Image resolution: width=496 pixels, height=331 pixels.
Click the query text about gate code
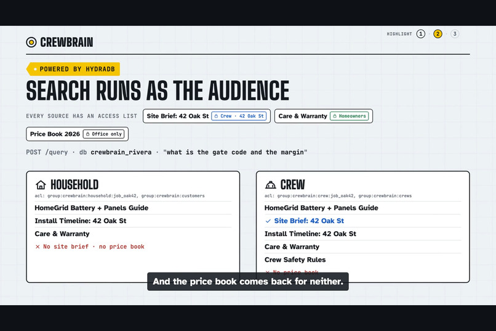235,152
